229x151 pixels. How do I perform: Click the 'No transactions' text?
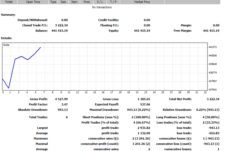(x=102, y=7)
